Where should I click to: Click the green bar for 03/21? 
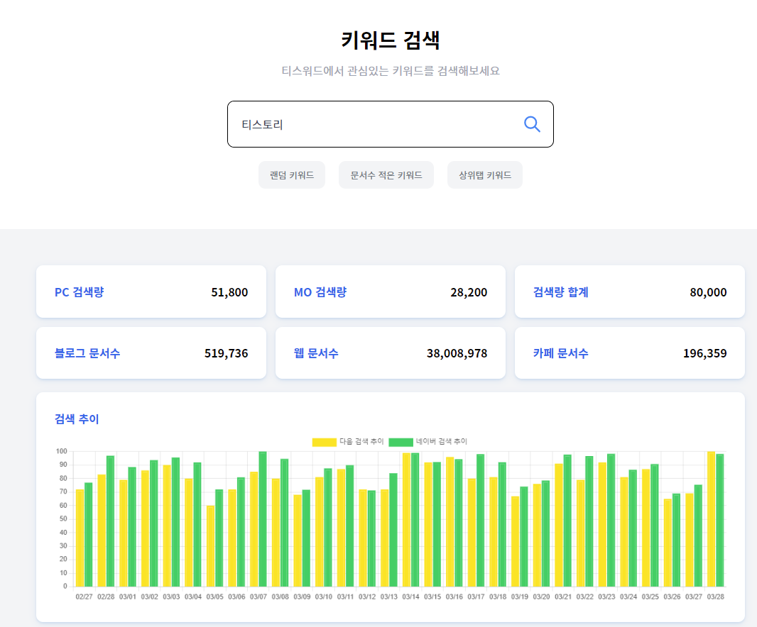pyautogui.click(x=567, y=521)
